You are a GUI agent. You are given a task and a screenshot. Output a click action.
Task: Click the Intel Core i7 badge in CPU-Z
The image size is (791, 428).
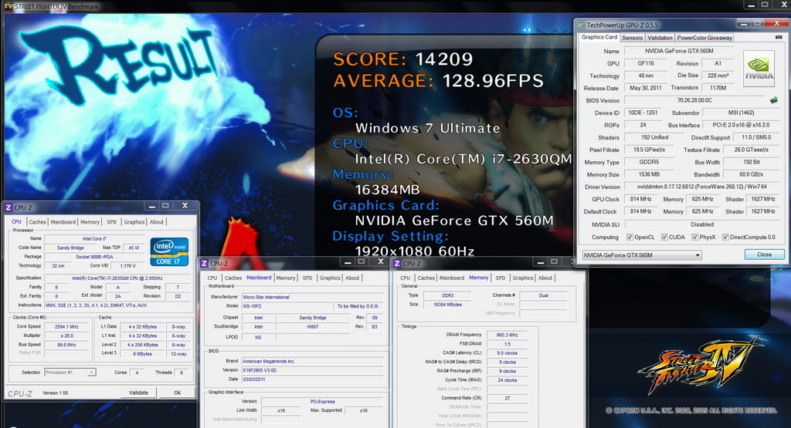[169, 251]
